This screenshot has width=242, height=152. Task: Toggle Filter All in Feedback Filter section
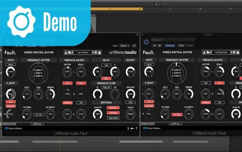106,88
